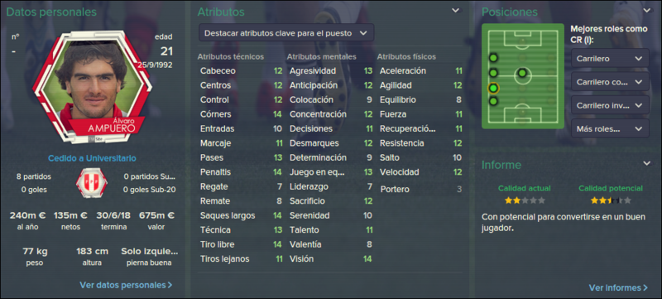Select the yellow-ringed highlighted position dot
The image size is (662, 299).
[493, 89]
